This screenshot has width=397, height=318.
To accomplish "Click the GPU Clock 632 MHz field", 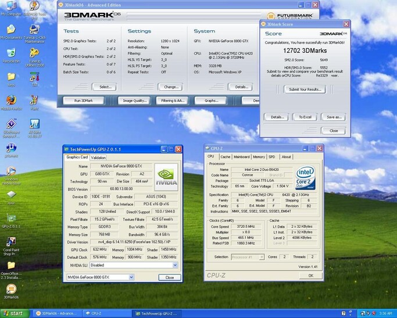I will (x=99, y=249).
